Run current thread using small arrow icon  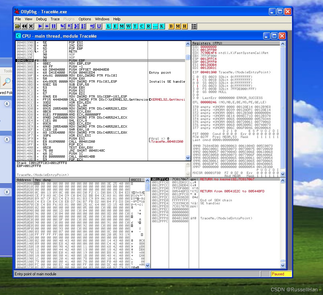(x=47, y=26)
